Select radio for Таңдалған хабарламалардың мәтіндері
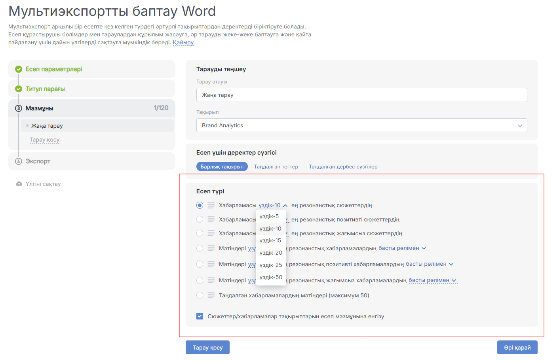559x361 pixels. click(x=200, y=295)
